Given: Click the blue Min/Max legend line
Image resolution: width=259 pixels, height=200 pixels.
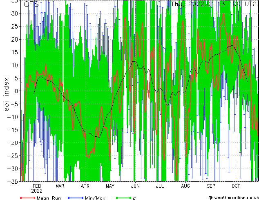Looking at the screenshot, I should pos(76,198).
